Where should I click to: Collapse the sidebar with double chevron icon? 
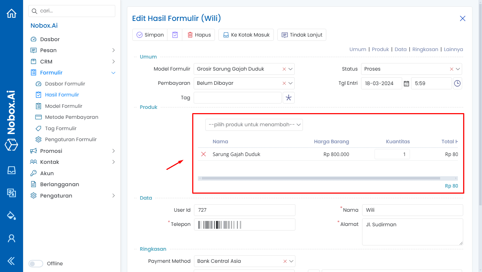[x=11, y=261]
